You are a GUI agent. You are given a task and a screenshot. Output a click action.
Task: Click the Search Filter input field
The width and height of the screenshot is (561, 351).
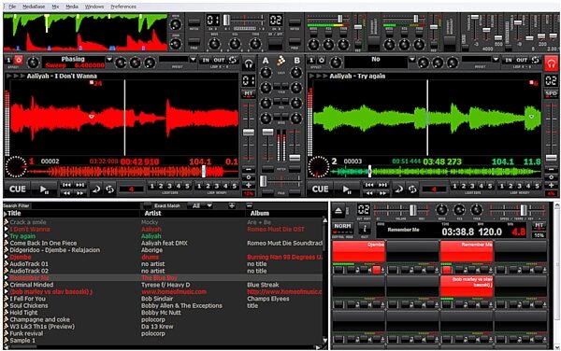(x=85, y=205)
